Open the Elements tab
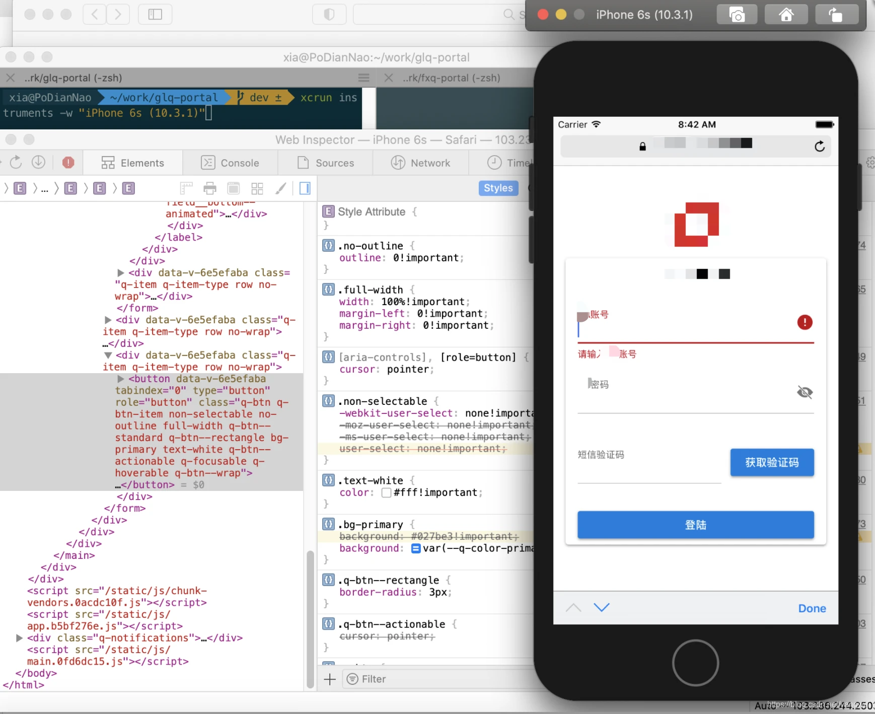Image resolution: width=875 pixels, height=714 pixels. (133, 163)
